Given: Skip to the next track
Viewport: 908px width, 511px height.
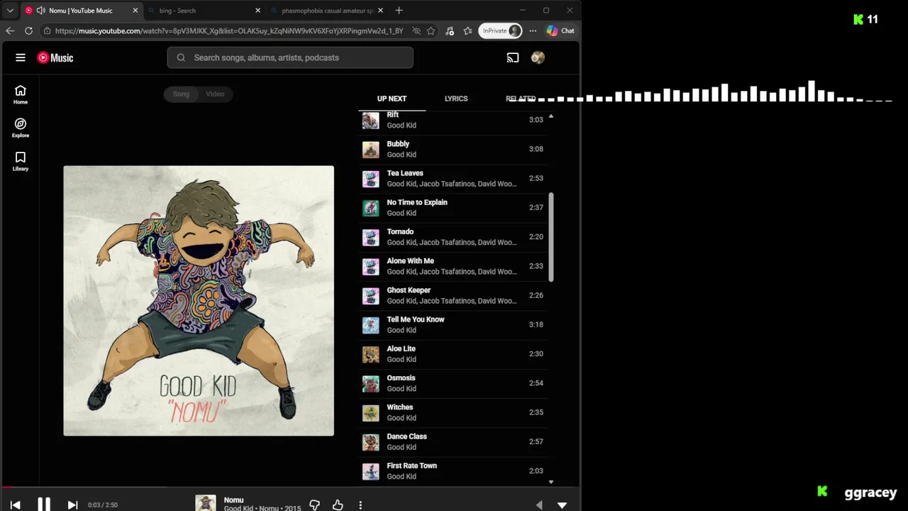Looking at the screenshot, I should click(72, 505).
